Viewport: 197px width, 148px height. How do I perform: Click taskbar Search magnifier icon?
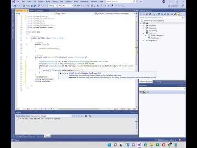point(115,145)
